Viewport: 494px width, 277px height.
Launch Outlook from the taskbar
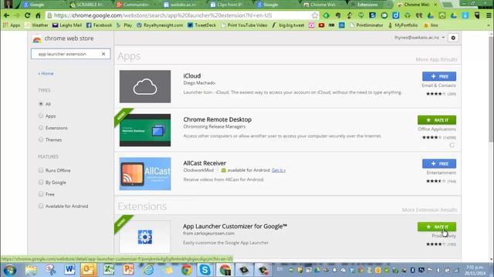click(x=89, y=270)
